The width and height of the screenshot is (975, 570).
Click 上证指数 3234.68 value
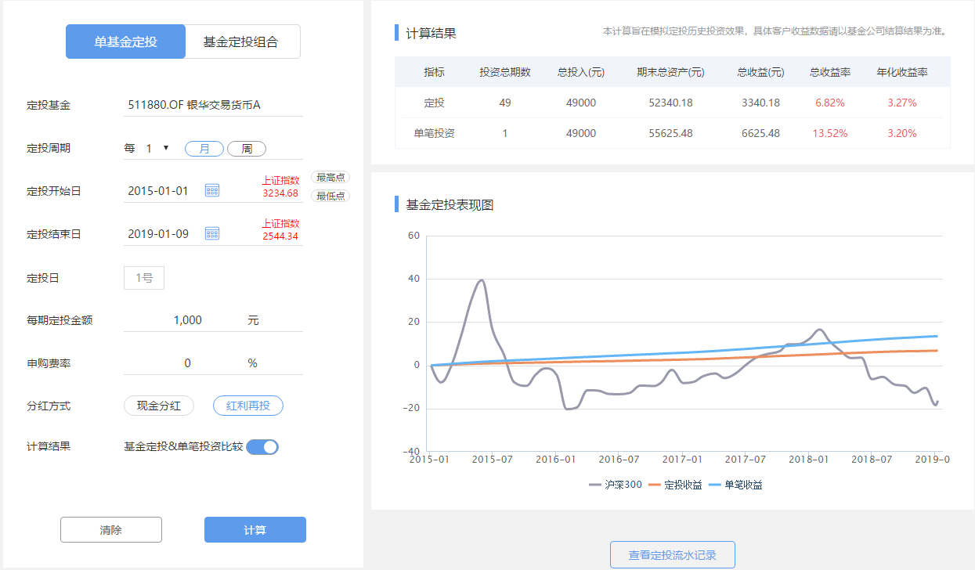coord(280,193)
